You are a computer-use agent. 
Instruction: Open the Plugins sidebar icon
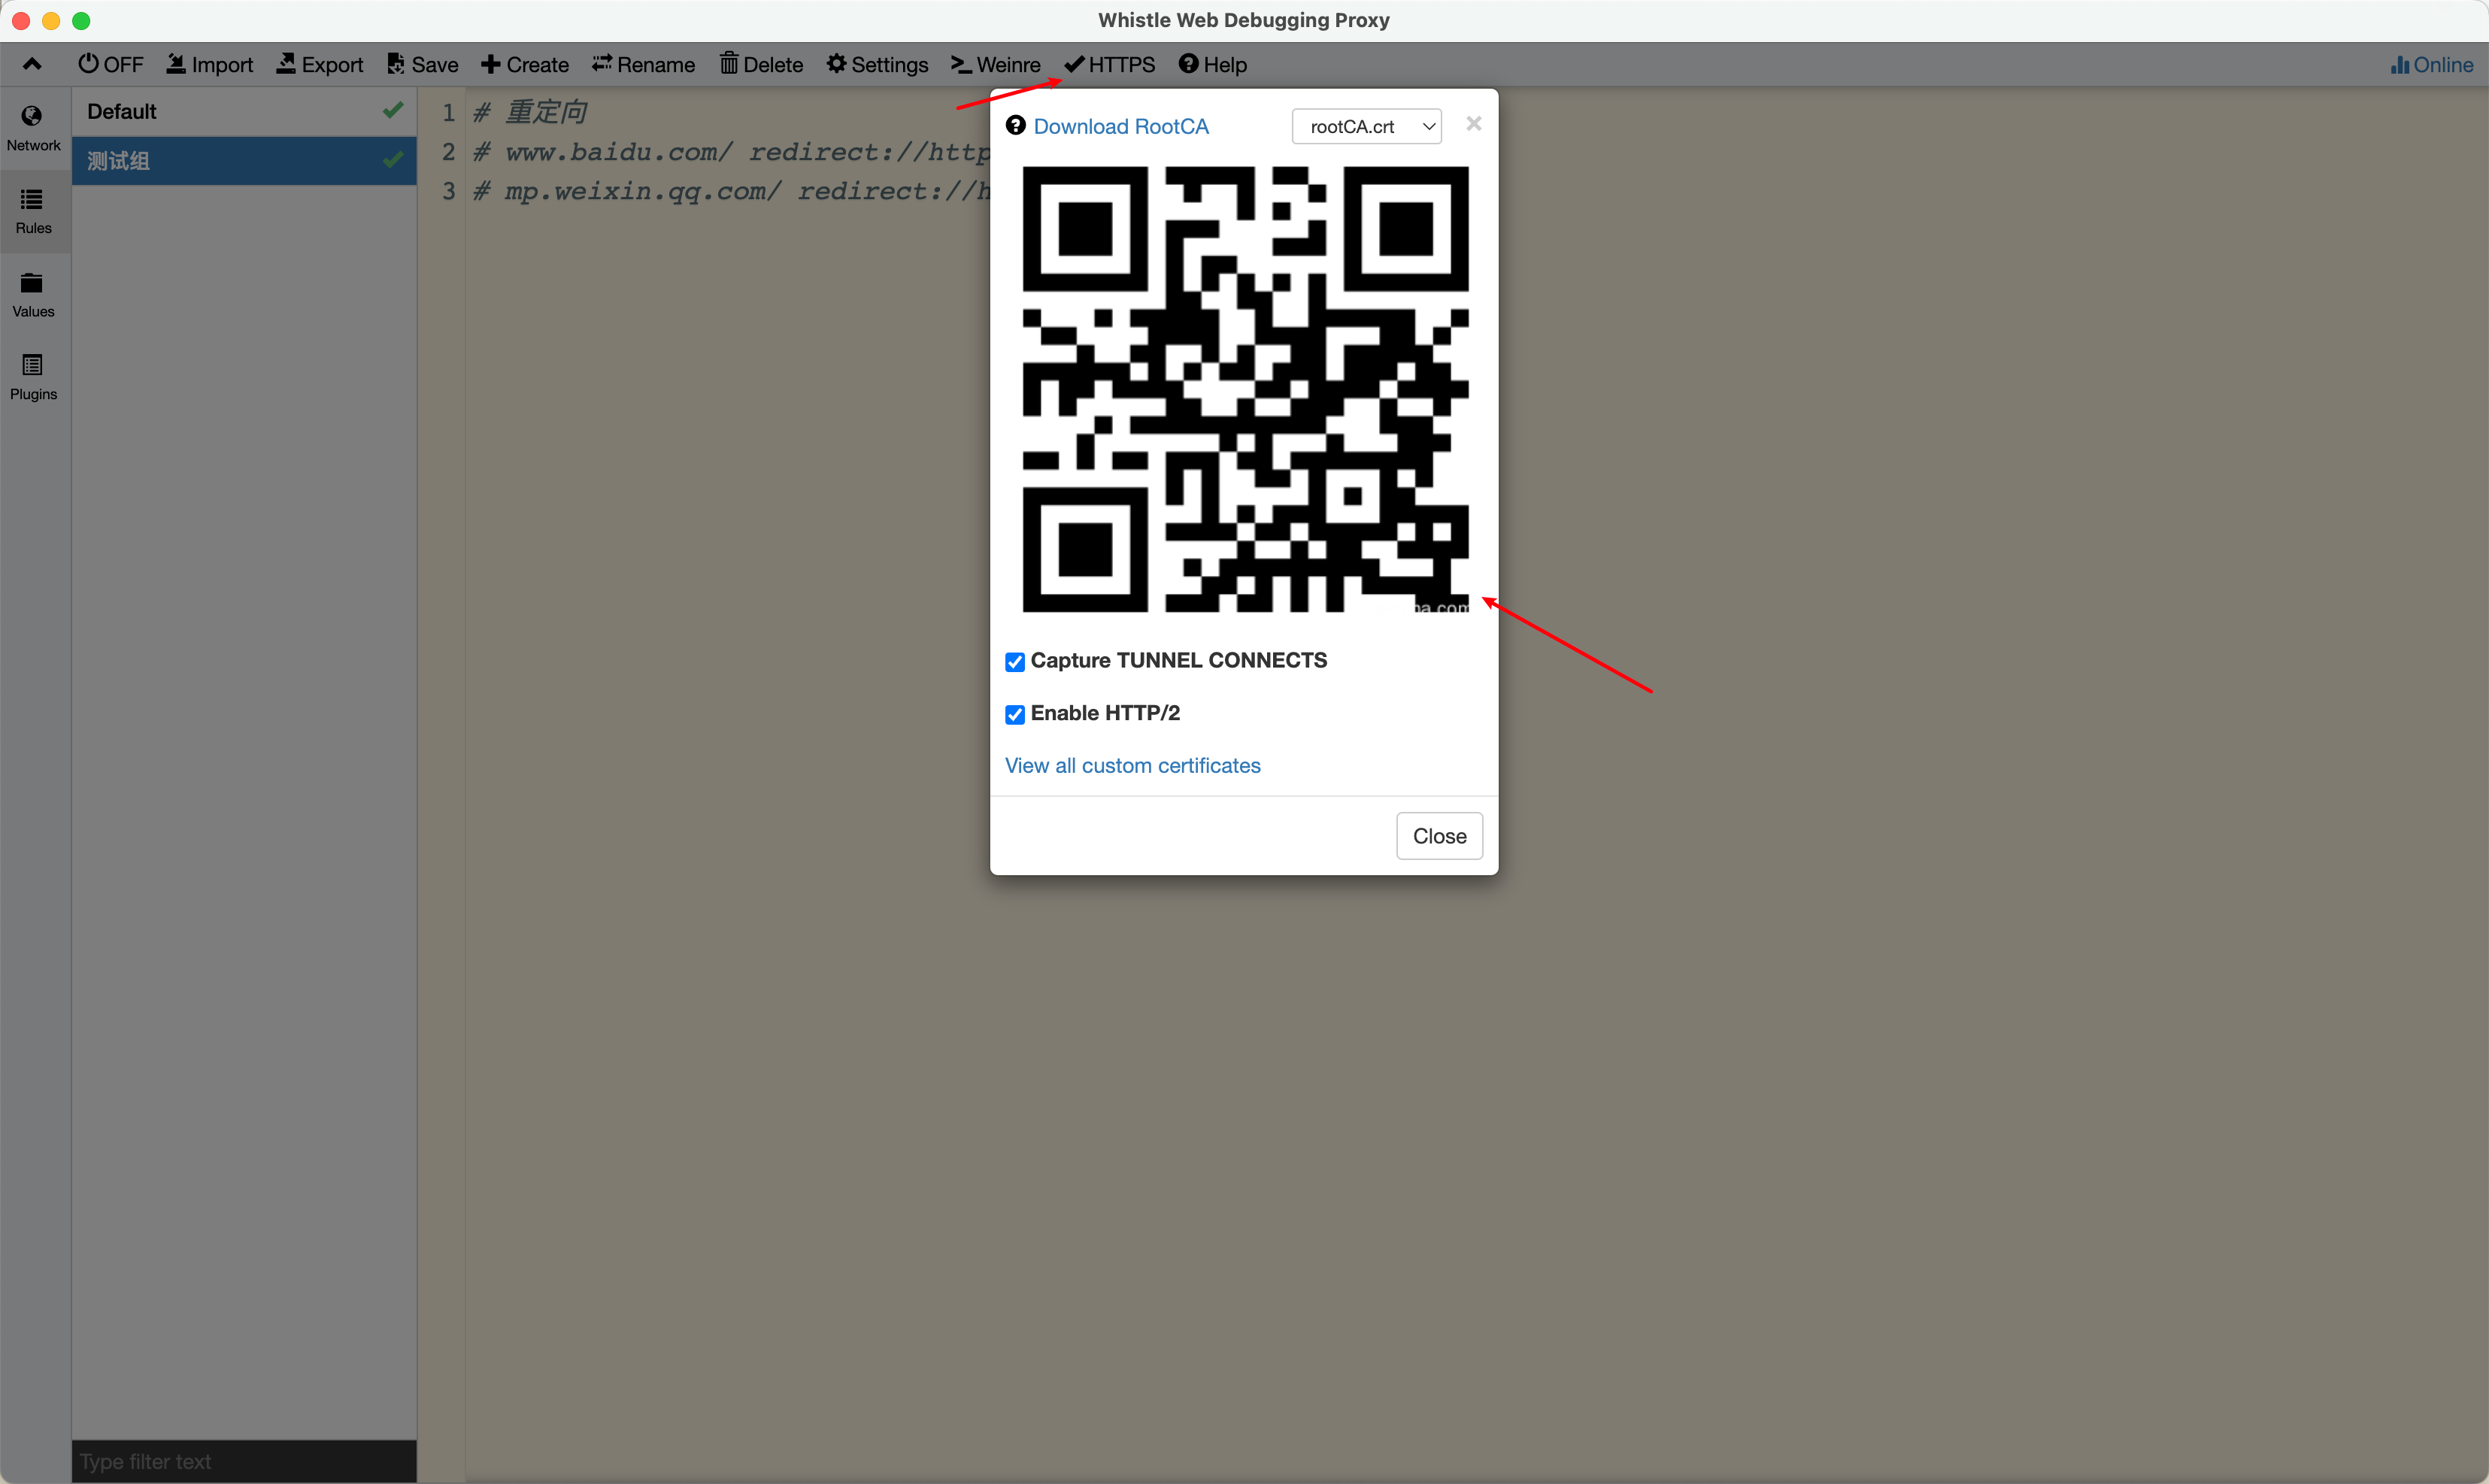(32, 366)
